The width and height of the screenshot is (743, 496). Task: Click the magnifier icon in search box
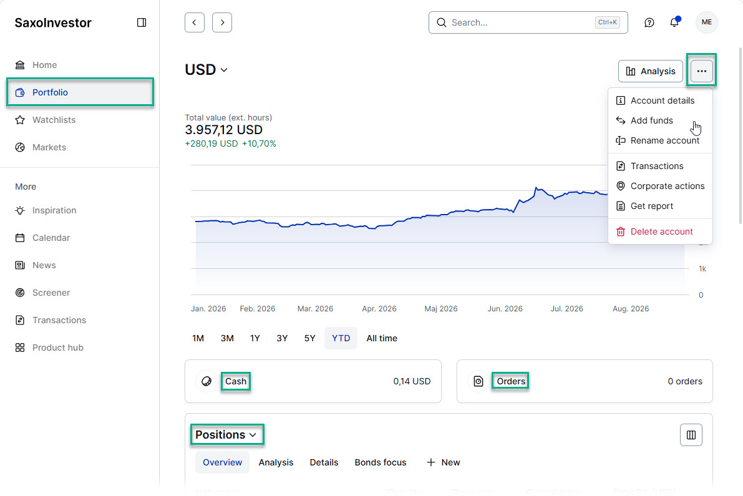point(441,22)
